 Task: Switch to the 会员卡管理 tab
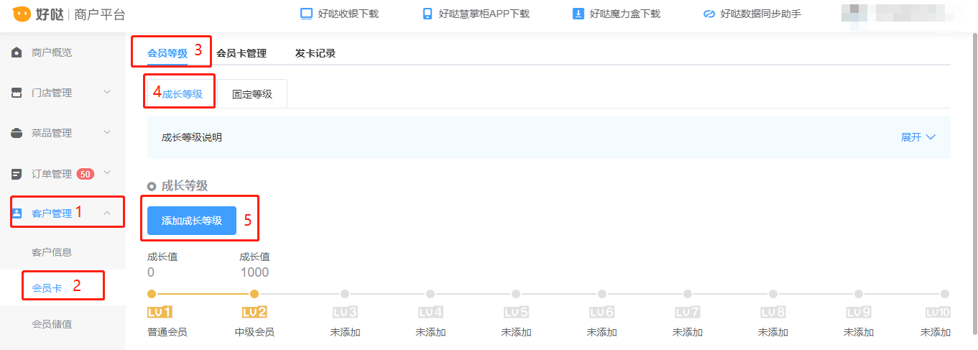coord(241,53)
